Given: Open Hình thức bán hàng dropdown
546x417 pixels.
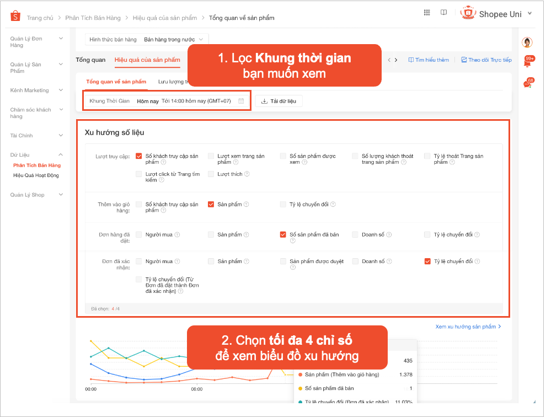Looking at the screenshot, I should [x=147, y=40].
